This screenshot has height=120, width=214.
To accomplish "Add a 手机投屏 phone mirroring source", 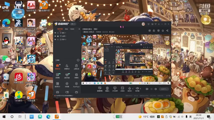I will 115,89.
